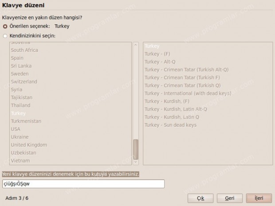The width and height of the screenshot is (275, 206).
Task: Select the 'Önerilen seçenek' radio button
Action: pos(5,26)
